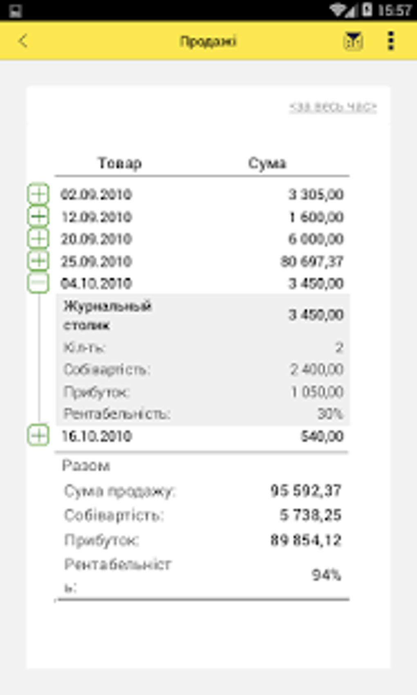The width and height of the screenshot is (417, 695).
Task: Open the three-dot overflow menu
Action: [x=391, y=41]
